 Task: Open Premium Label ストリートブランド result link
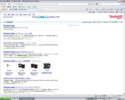point(23,87)
